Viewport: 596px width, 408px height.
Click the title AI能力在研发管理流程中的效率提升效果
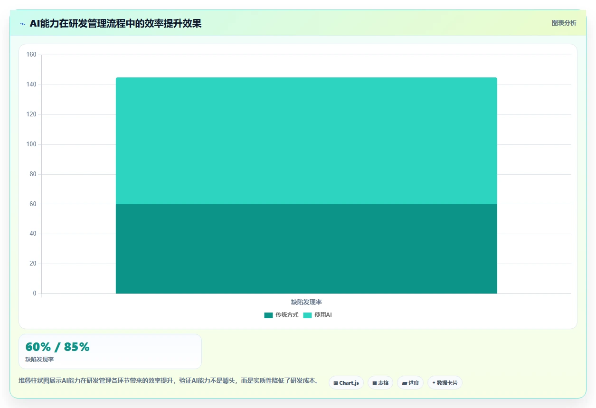click(115, 23)
